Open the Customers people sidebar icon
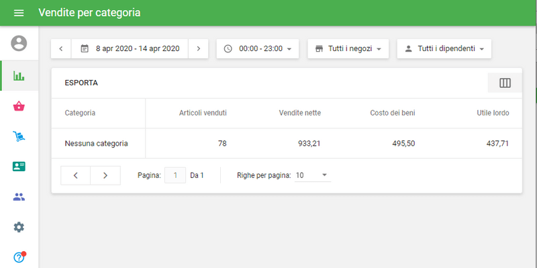537x268 pixels. [x=19, y=197]
